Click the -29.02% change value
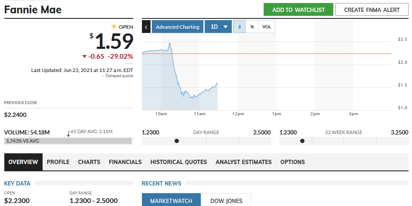Screen dimensions: 412x206 (x=120, y=56)
